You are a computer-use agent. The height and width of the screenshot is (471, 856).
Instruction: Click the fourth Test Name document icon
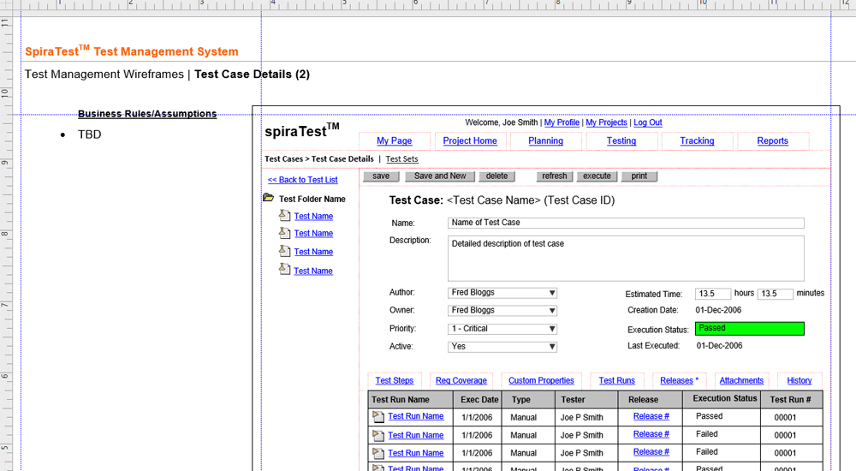[285, 270]
